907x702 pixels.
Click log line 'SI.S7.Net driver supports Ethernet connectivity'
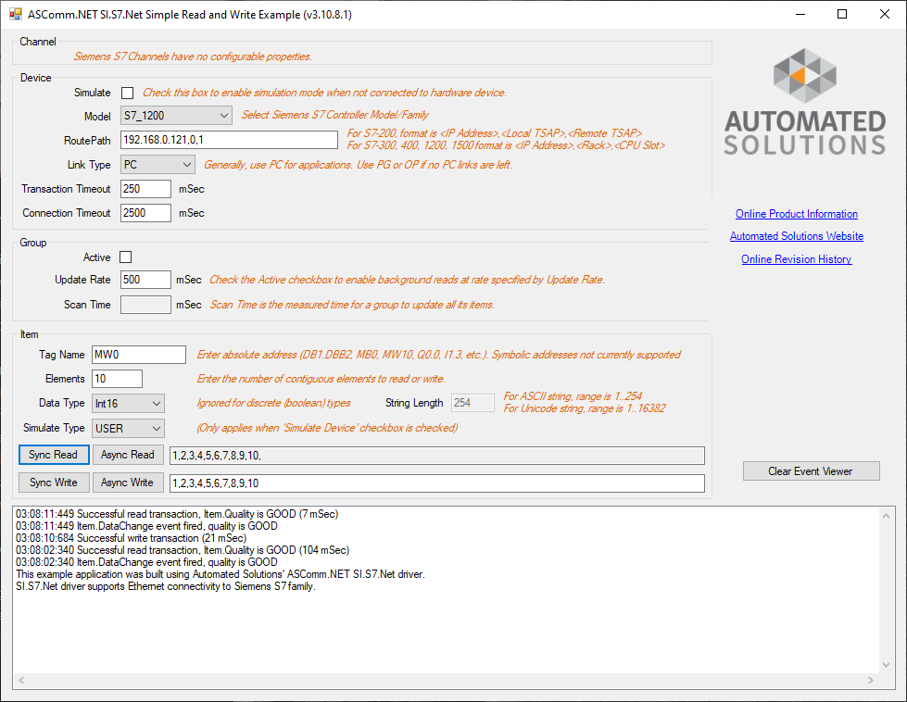click(166, 587)
